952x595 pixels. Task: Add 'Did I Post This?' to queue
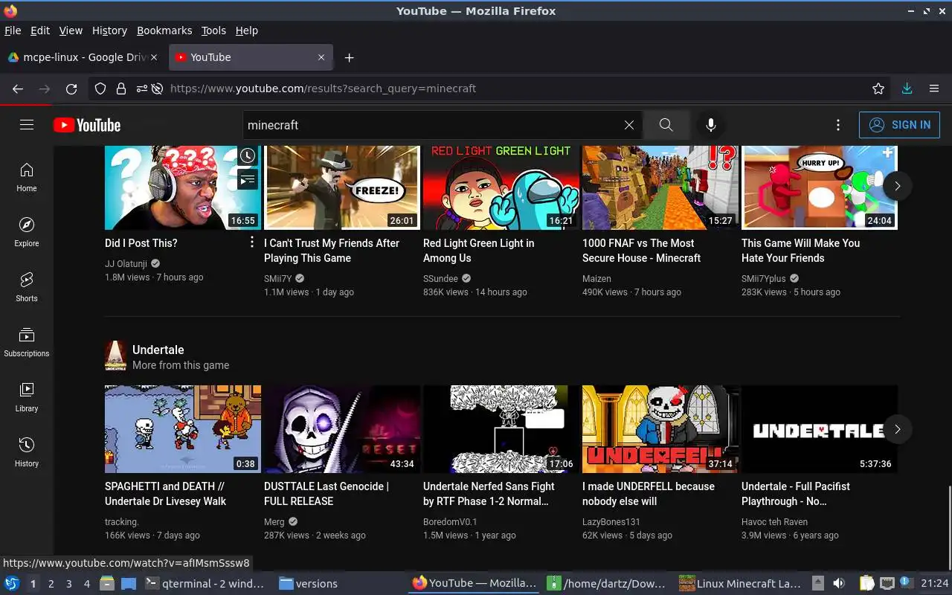point(248,179)
